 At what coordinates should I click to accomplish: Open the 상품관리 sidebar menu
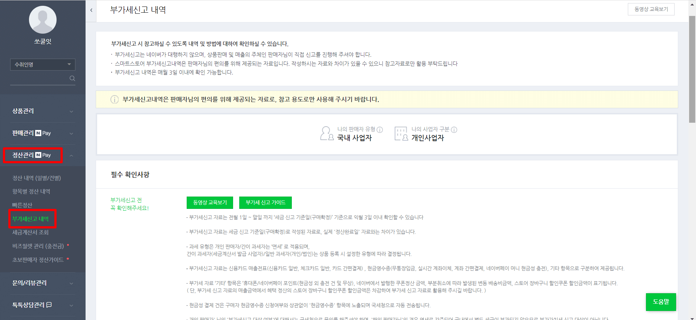[x=23, y=111]
